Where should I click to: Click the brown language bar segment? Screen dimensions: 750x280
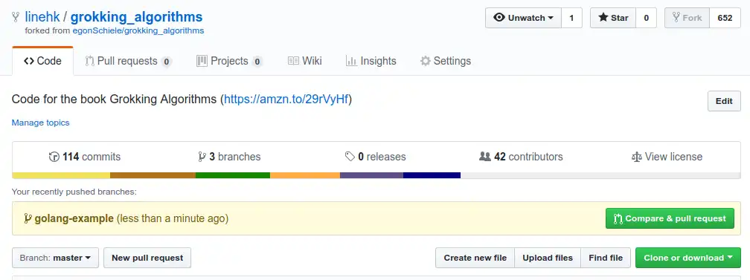153,175
